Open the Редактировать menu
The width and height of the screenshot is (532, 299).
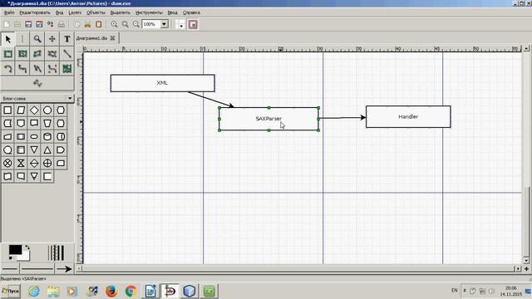[x=35, y=12]
